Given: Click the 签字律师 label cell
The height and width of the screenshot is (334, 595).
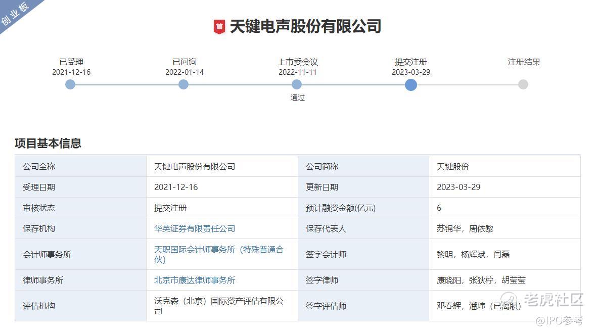Looking at the screenshot, I should point(363,280).
